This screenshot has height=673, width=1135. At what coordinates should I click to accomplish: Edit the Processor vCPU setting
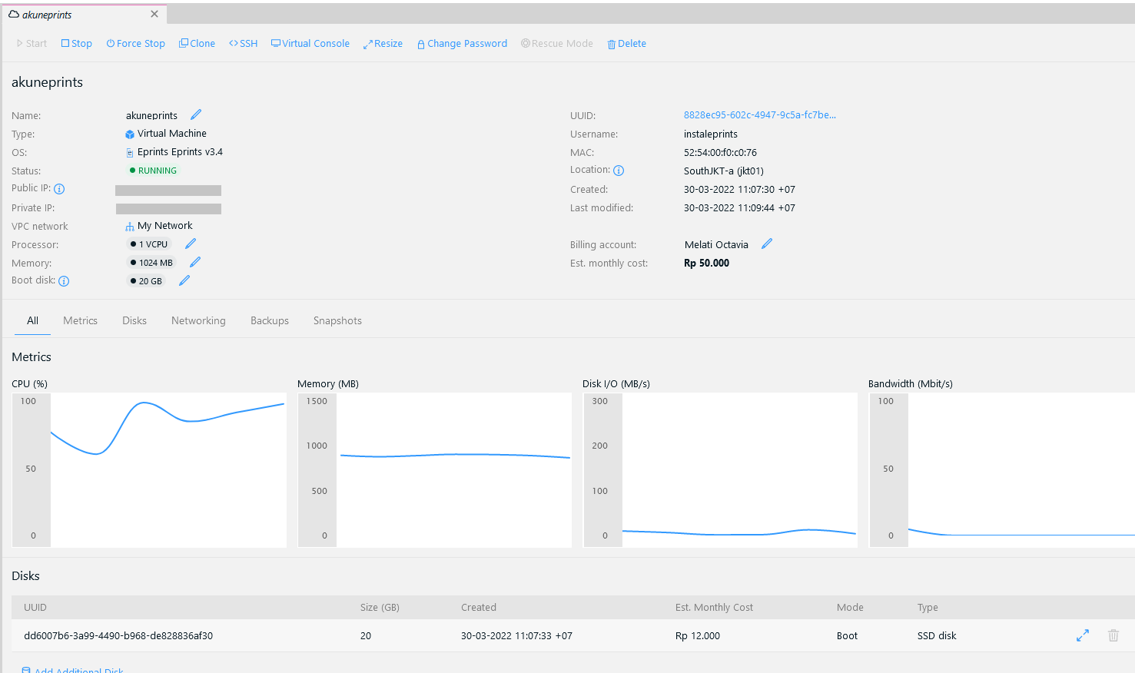tap(191, 244)
